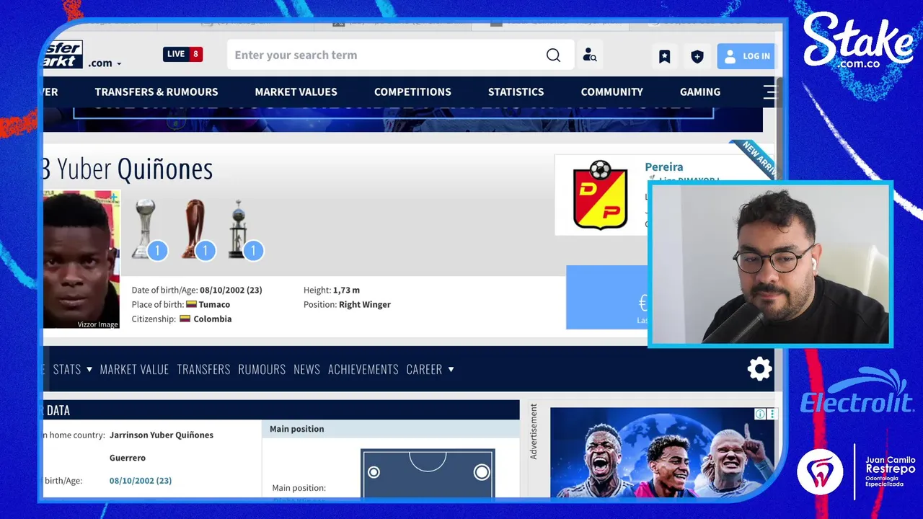
Task: Click the webcam overlay of presenter
Action: [770, 264]
